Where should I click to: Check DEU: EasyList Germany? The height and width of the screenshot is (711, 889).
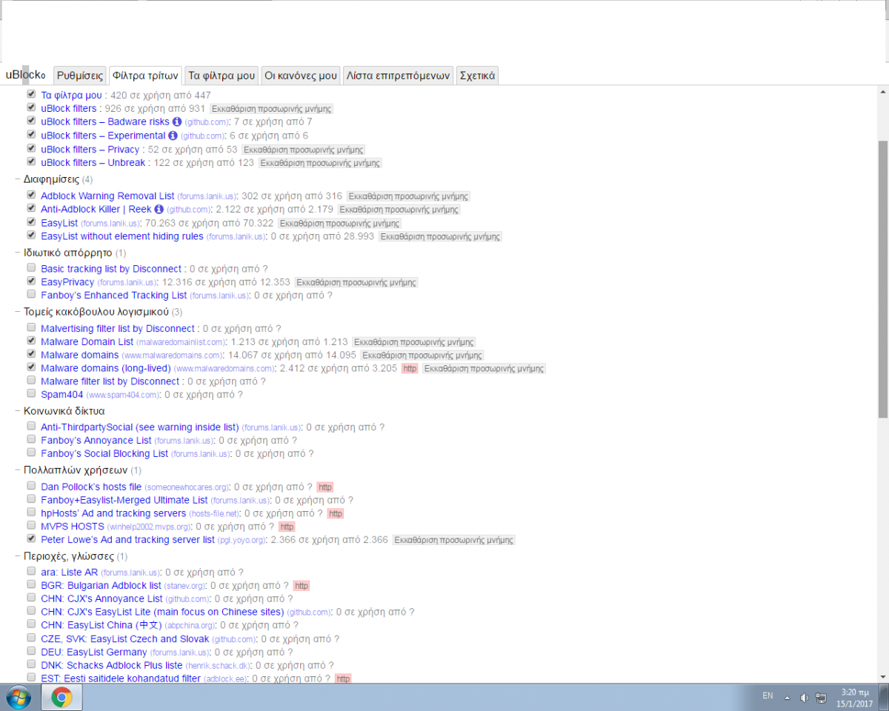tap(31, 652)
